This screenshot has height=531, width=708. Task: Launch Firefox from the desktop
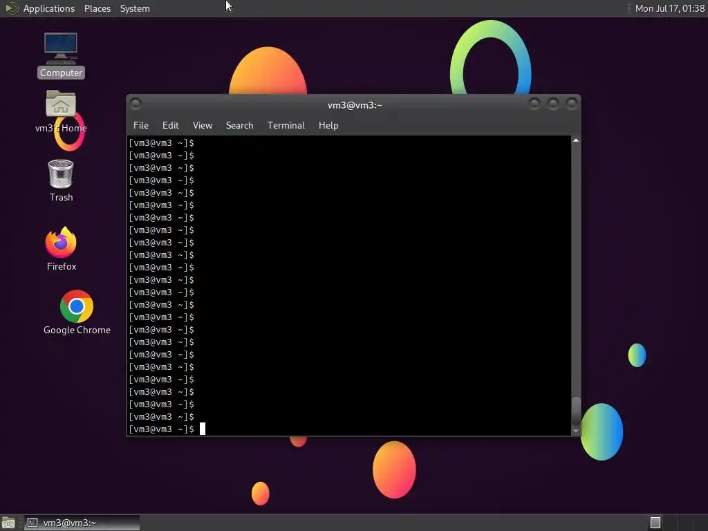click(61, 249)
